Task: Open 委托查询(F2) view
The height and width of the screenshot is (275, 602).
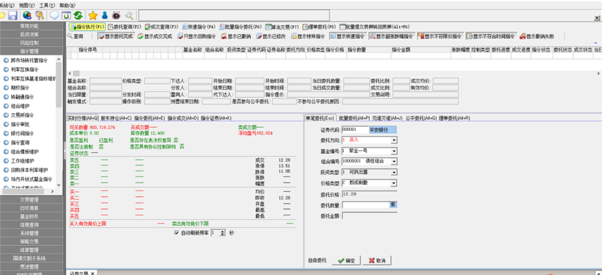Action: click(x=125, y=27)
